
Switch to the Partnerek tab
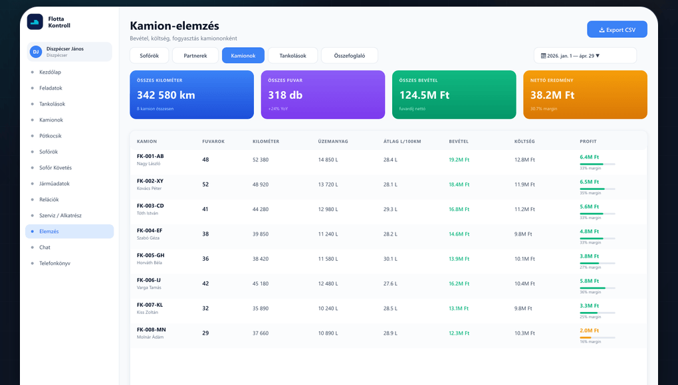click(195, 56)
